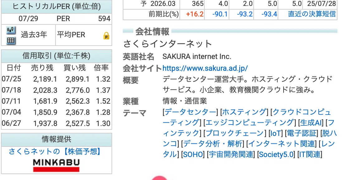Open the 生成AI theme link

tap(311, 123)
